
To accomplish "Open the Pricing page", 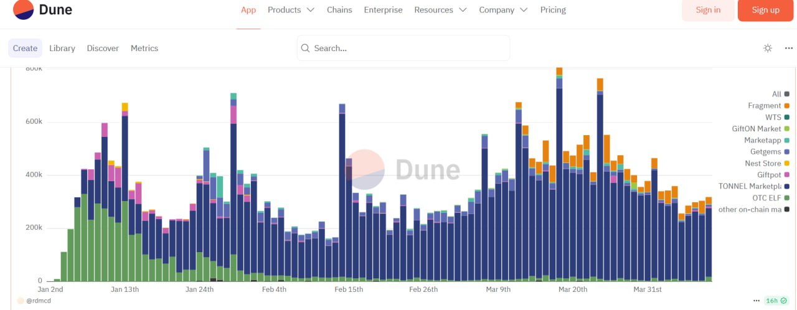I will tap(553, 10).
